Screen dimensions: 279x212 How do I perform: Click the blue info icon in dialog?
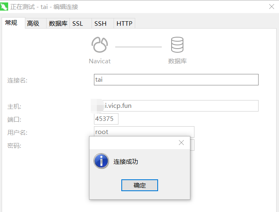pyautogui.click(x=101, y=161)
